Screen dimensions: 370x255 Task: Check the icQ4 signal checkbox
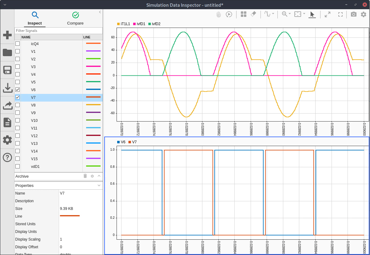coord(18,44)
